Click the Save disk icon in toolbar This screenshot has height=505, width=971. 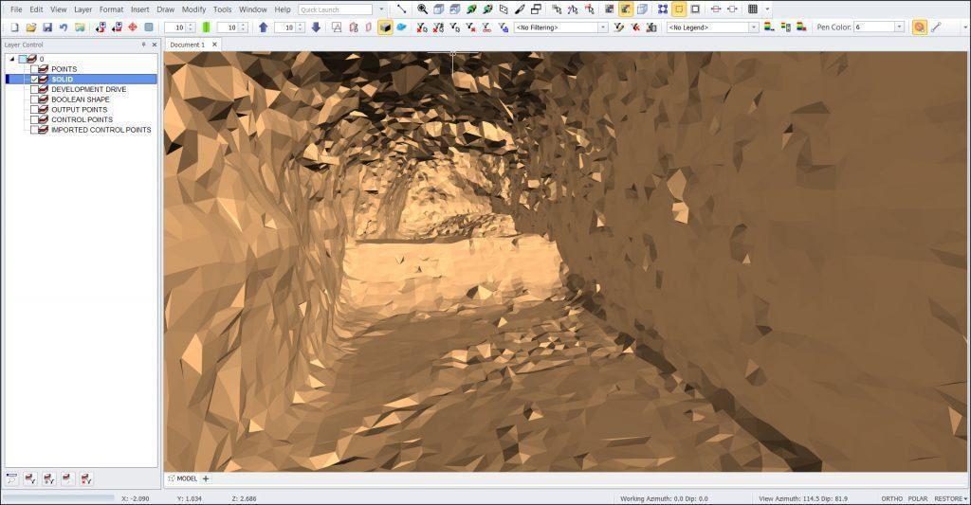(46, 27)
